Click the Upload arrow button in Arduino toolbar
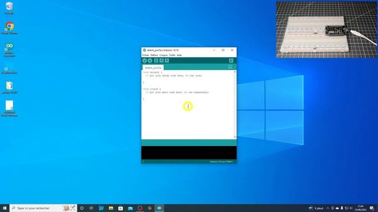The height and width of the screenshot is (212, 378). (150, 61)
